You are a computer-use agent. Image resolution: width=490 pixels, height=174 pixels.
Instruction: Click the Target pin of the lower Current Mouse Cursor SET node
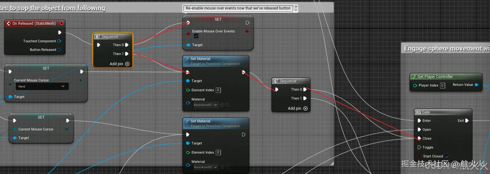tap(15, 138)
